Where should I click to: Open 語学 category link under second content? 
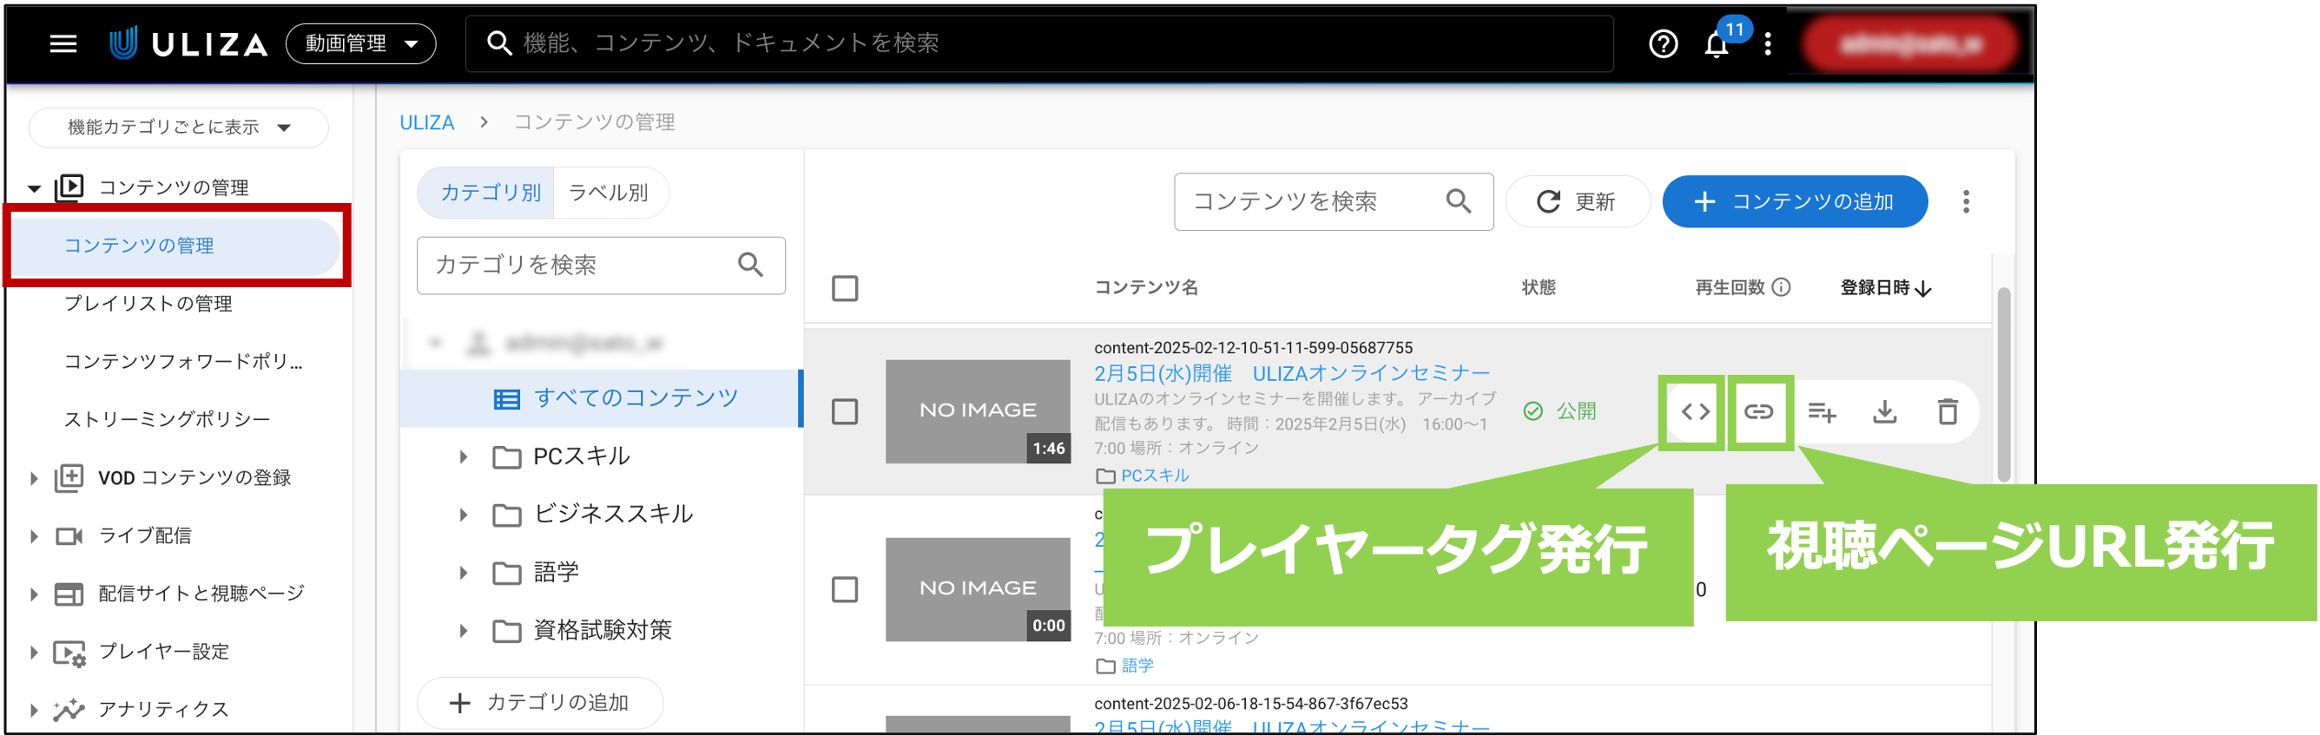click(1137, 666)
